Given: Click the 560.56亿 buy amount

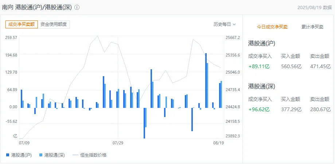Looking at the screenshot, I should 291,66.
